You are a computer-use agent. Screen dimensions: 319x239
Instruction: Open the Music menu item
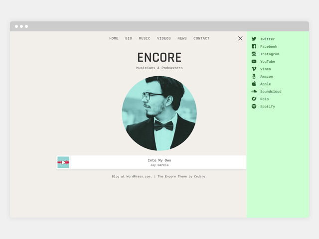click(x=145, y=38)
